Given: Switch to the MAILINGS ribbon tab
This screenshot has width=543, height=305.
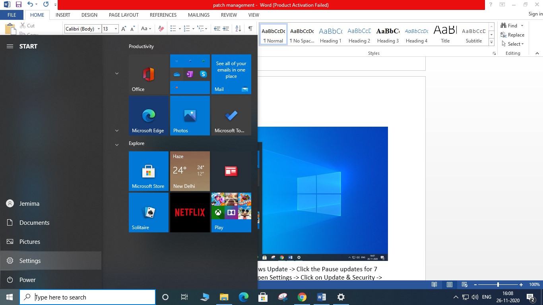Looking at the screenshot, I should (x=199, y=15).
